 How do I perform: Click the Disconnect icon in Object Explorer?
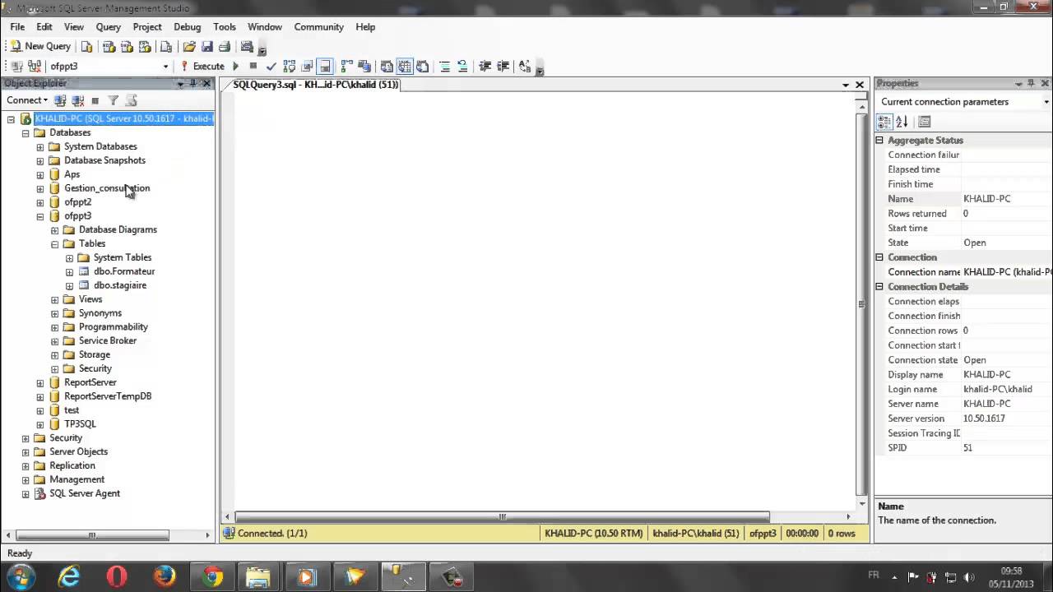[x=78, y=100]
